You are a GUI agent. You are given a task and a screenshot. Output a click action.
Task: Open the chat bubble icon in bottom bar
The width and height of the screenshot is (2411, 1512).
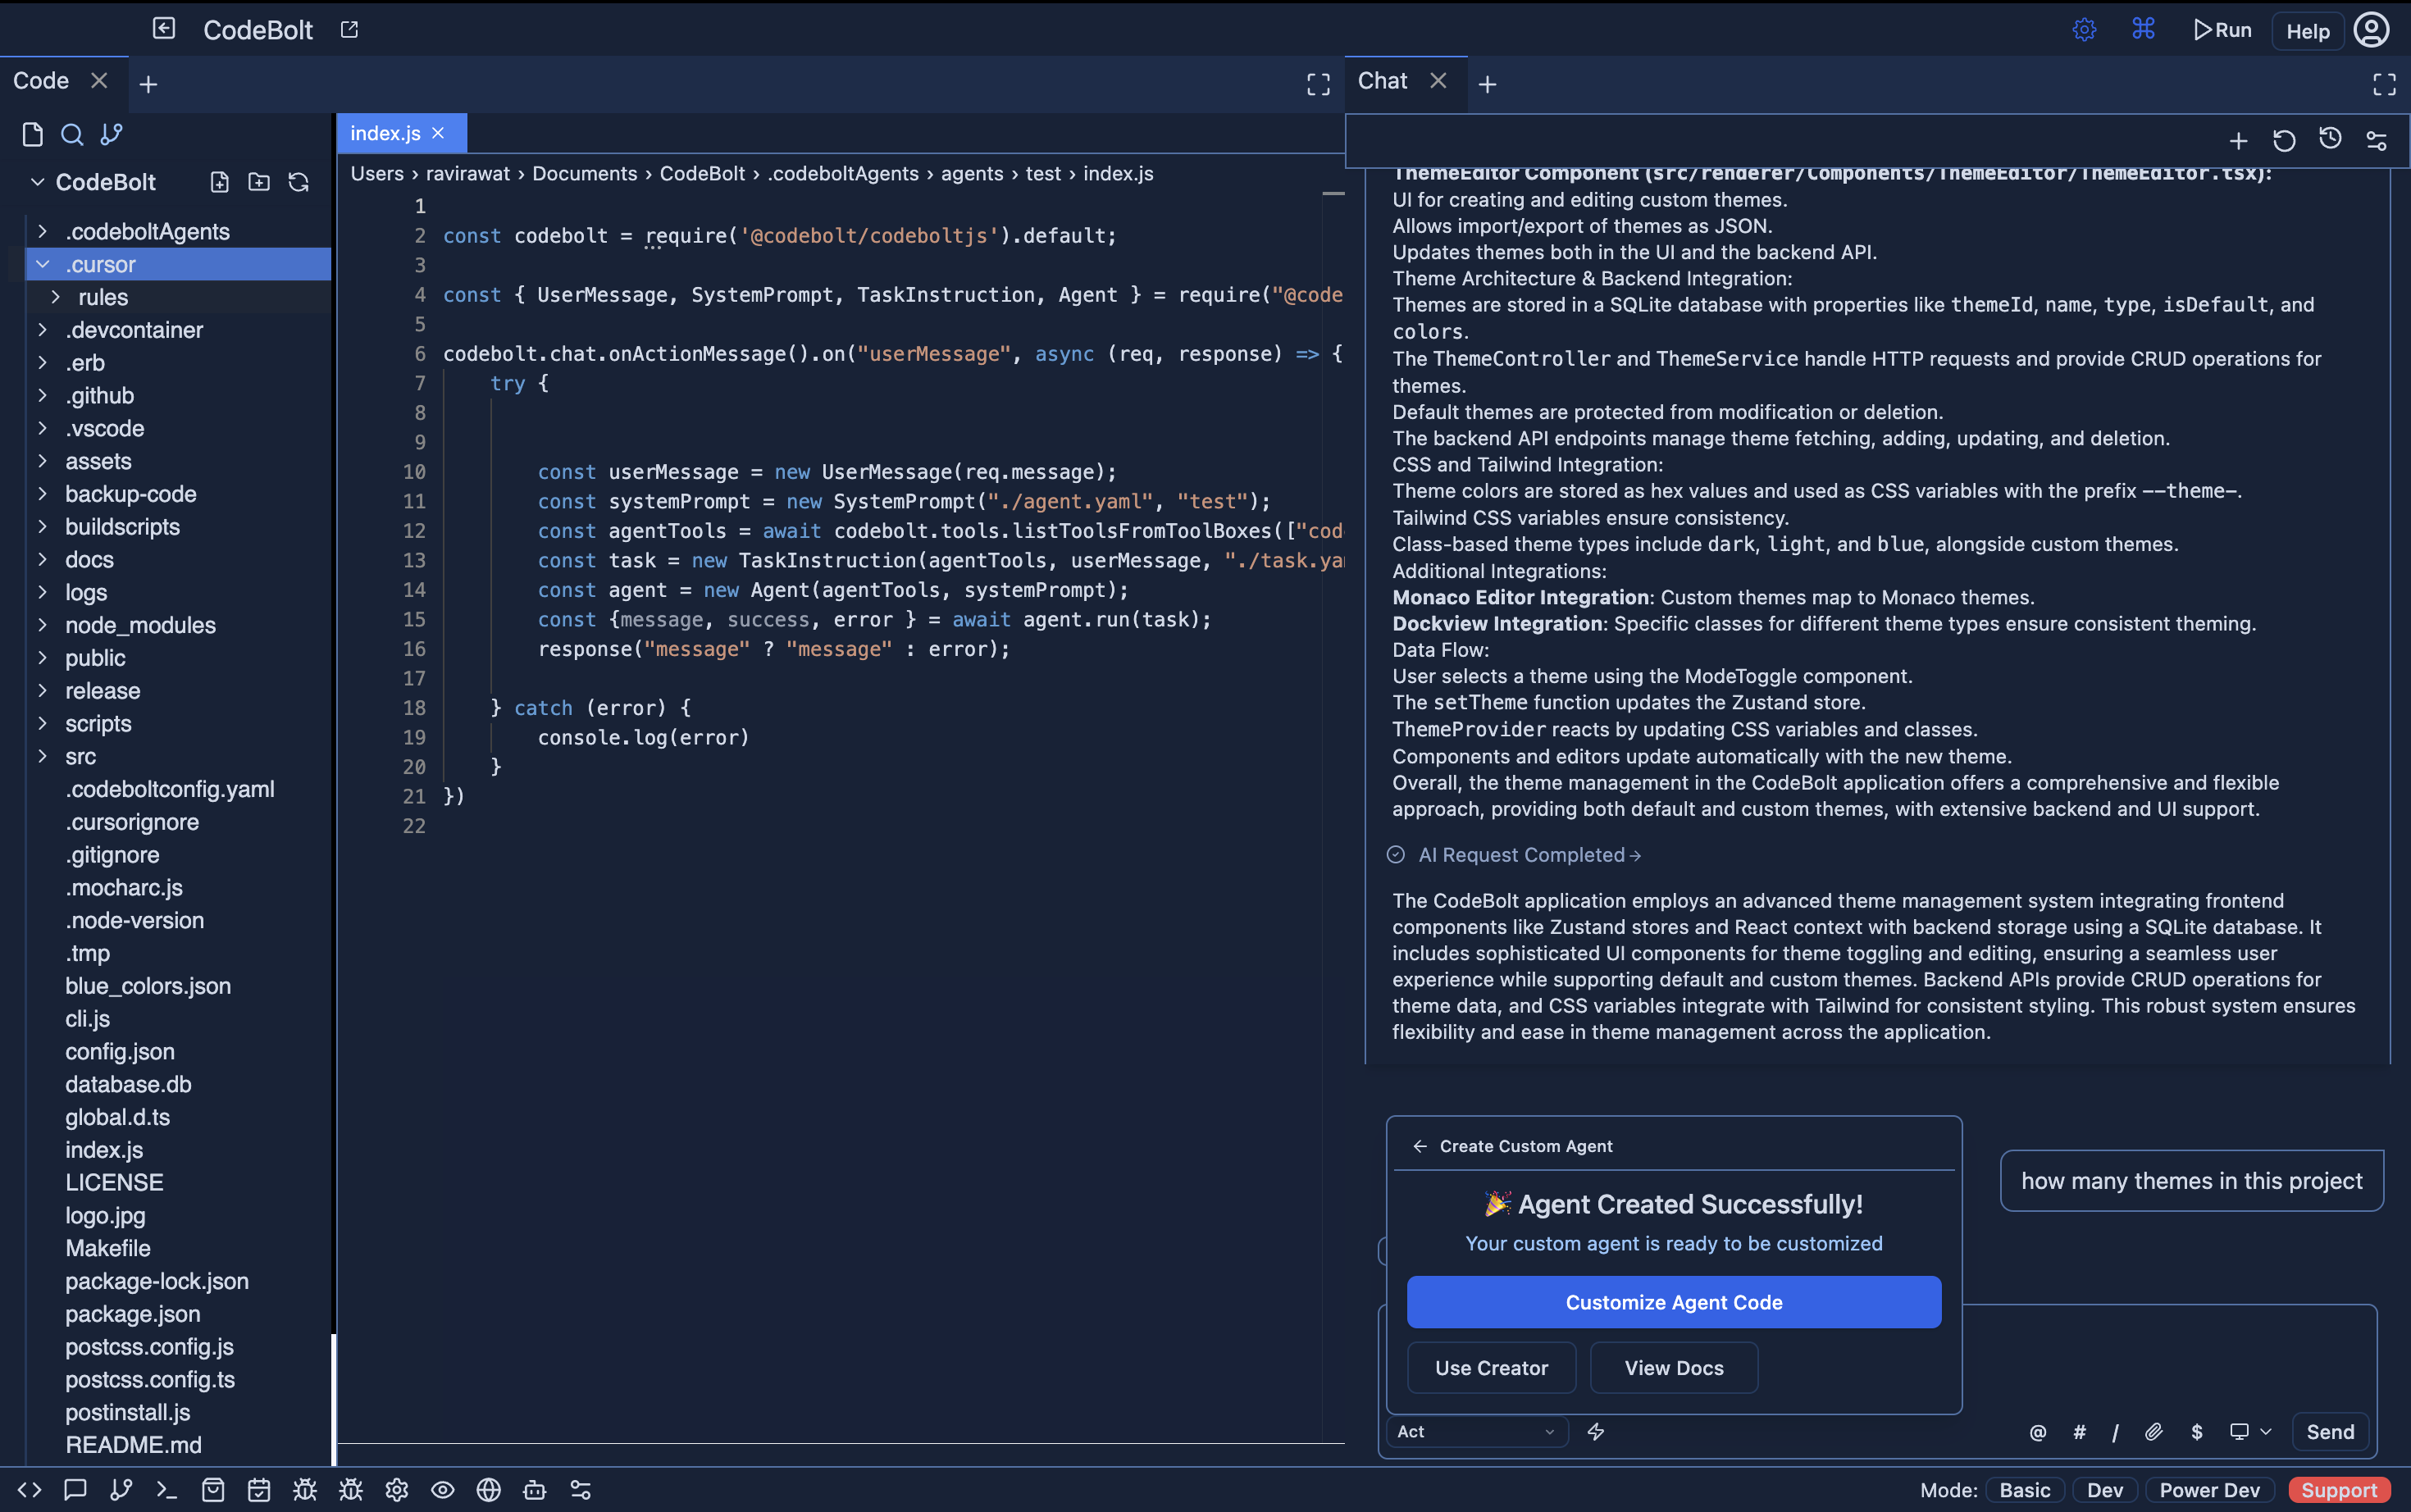coord(75,1490)
